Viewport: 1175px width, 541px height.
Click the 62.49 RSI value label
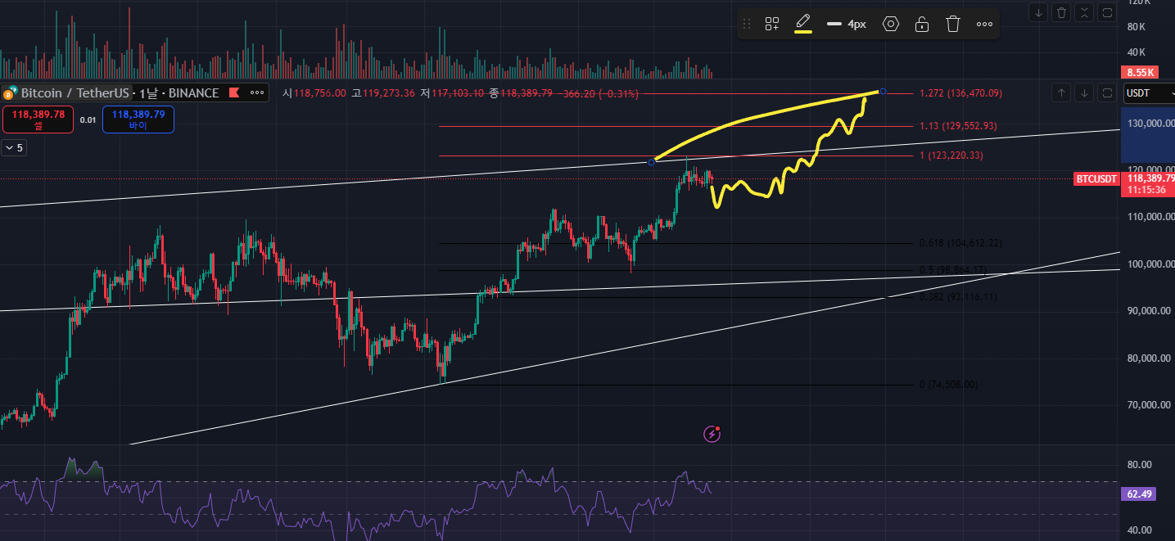1140,494
